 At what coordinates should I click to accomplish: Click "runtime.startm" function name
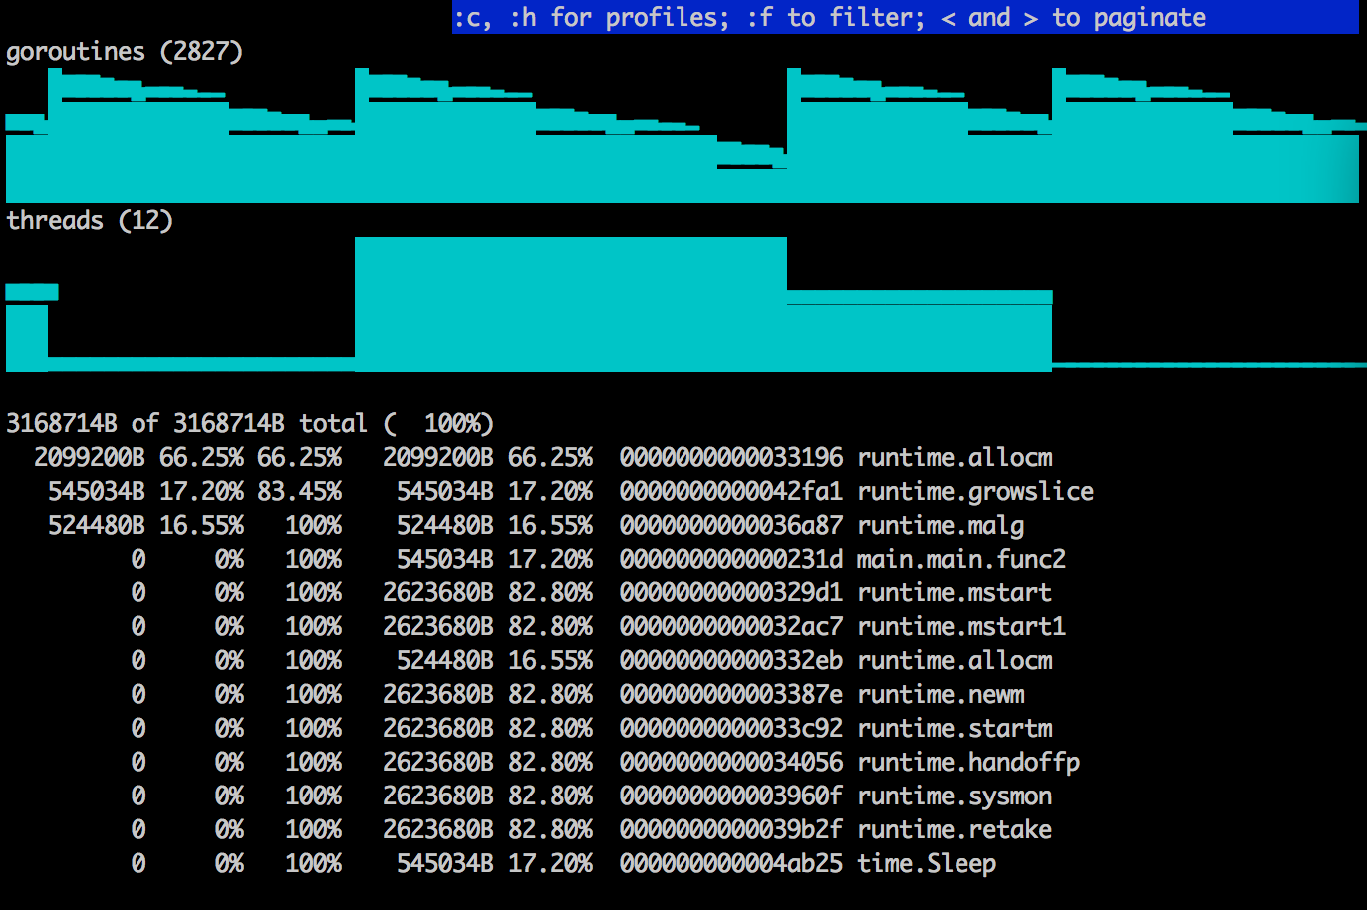[955, 728]
